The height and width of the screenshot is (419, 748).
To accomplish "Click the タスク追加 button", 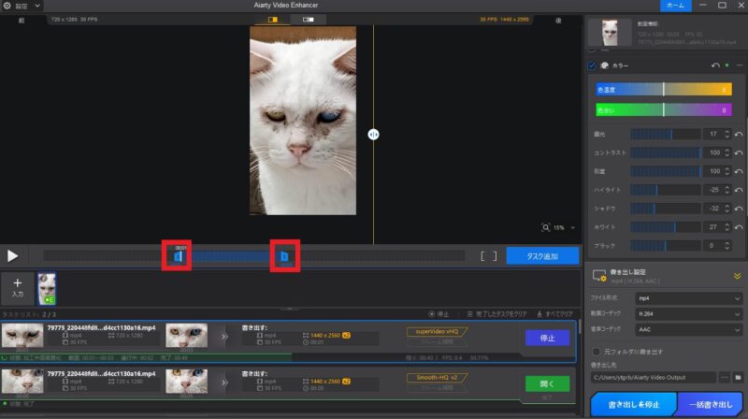I will pos(542,255).
